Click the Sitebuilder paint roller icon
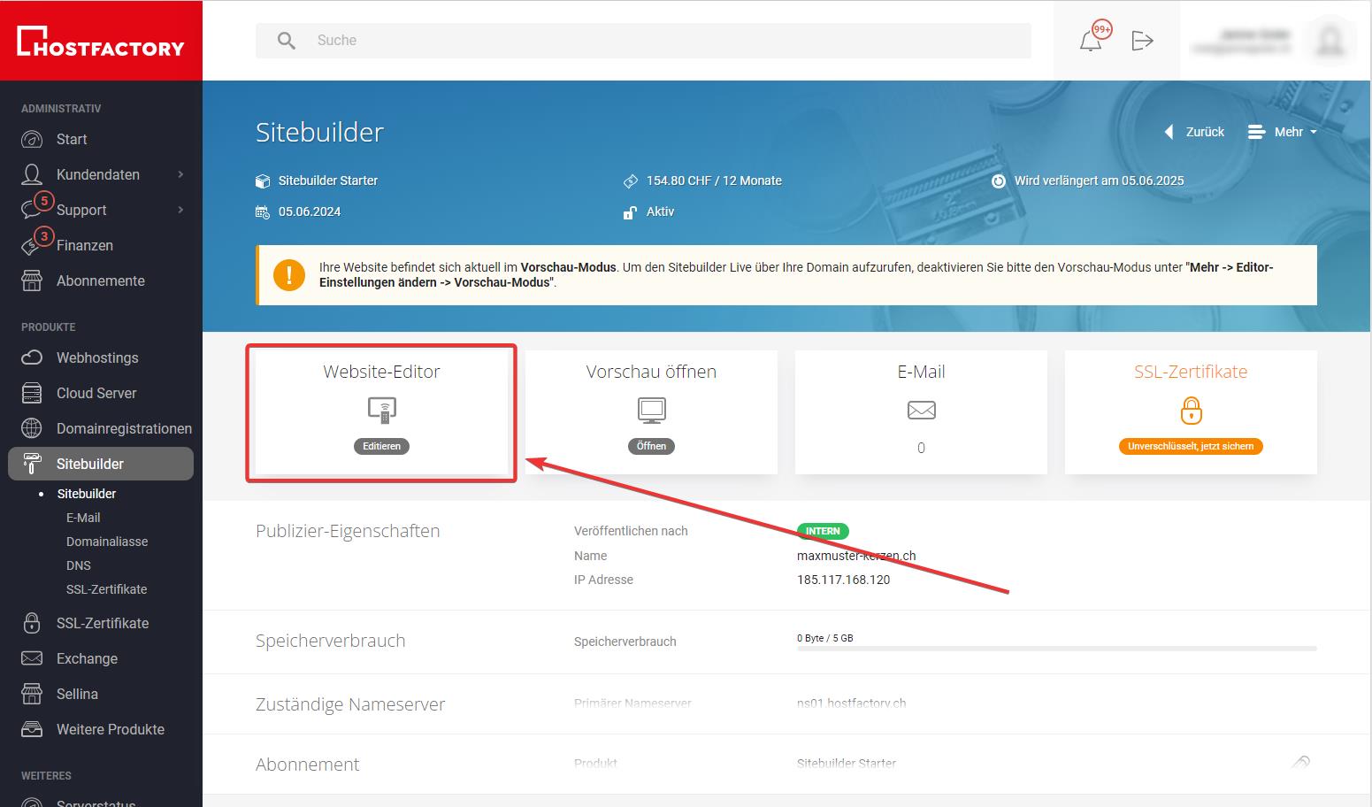Viewport: 1372px width, 807px height. click(32, 464)
